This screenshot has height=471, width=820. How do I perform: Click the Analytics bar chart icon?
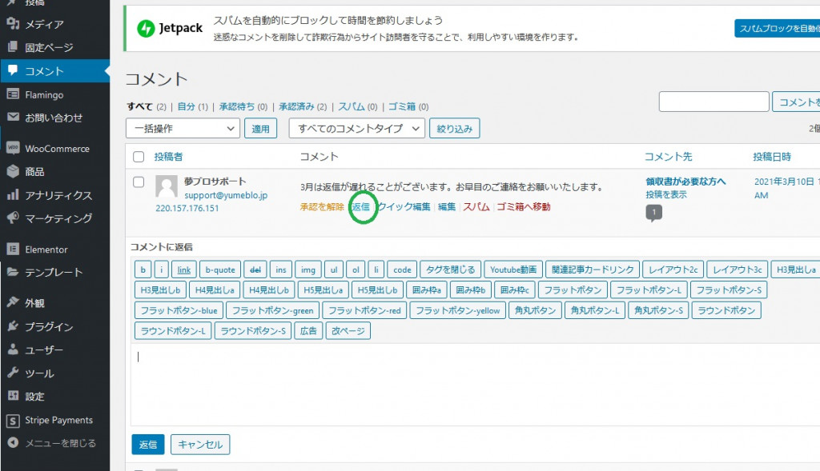coord(13,195)
